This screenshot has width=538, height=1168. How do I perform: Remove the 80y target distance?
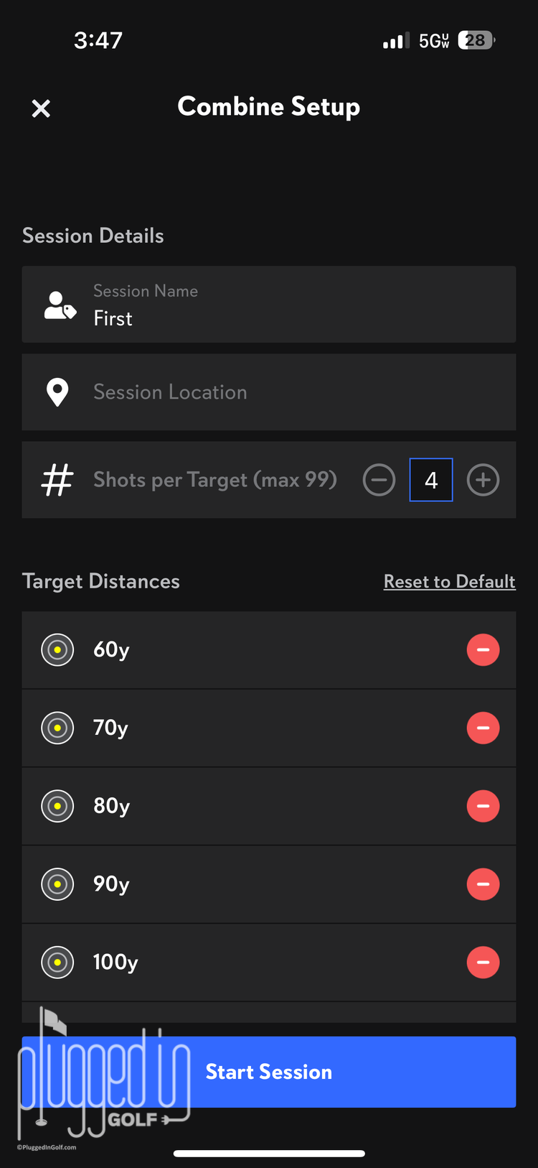pos(483,806)
